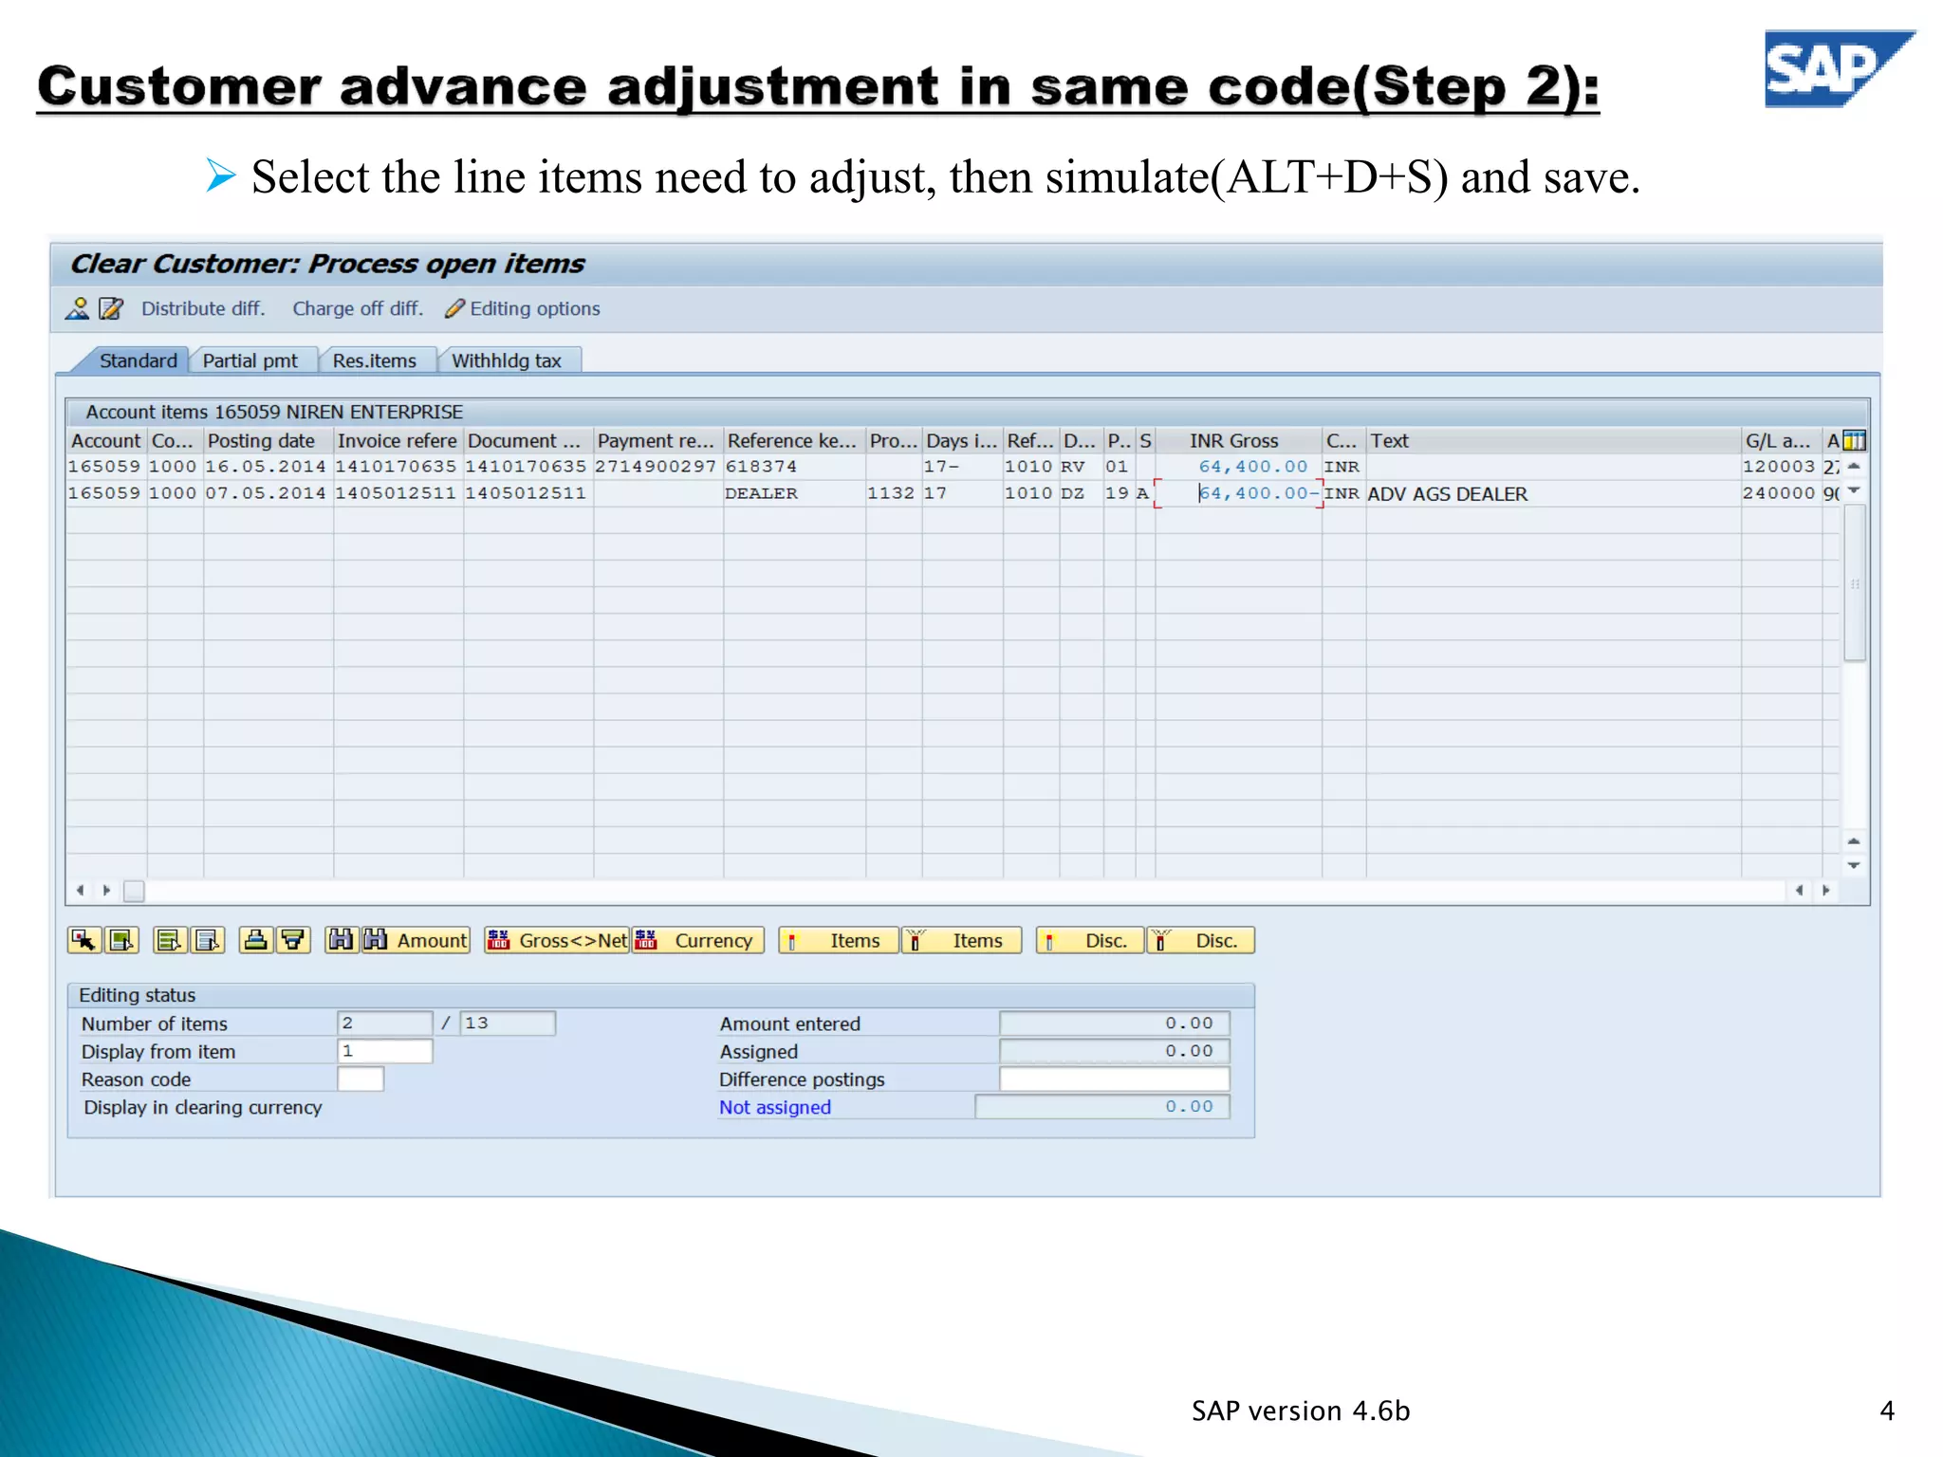Click the horizontal scroll left arrow at bottom-left

[81, 890]
